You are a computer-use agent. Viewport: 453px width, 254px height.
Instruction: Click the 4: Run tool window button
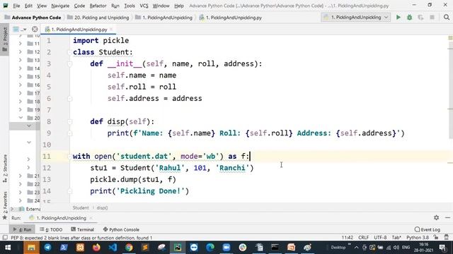pos(22,229)
